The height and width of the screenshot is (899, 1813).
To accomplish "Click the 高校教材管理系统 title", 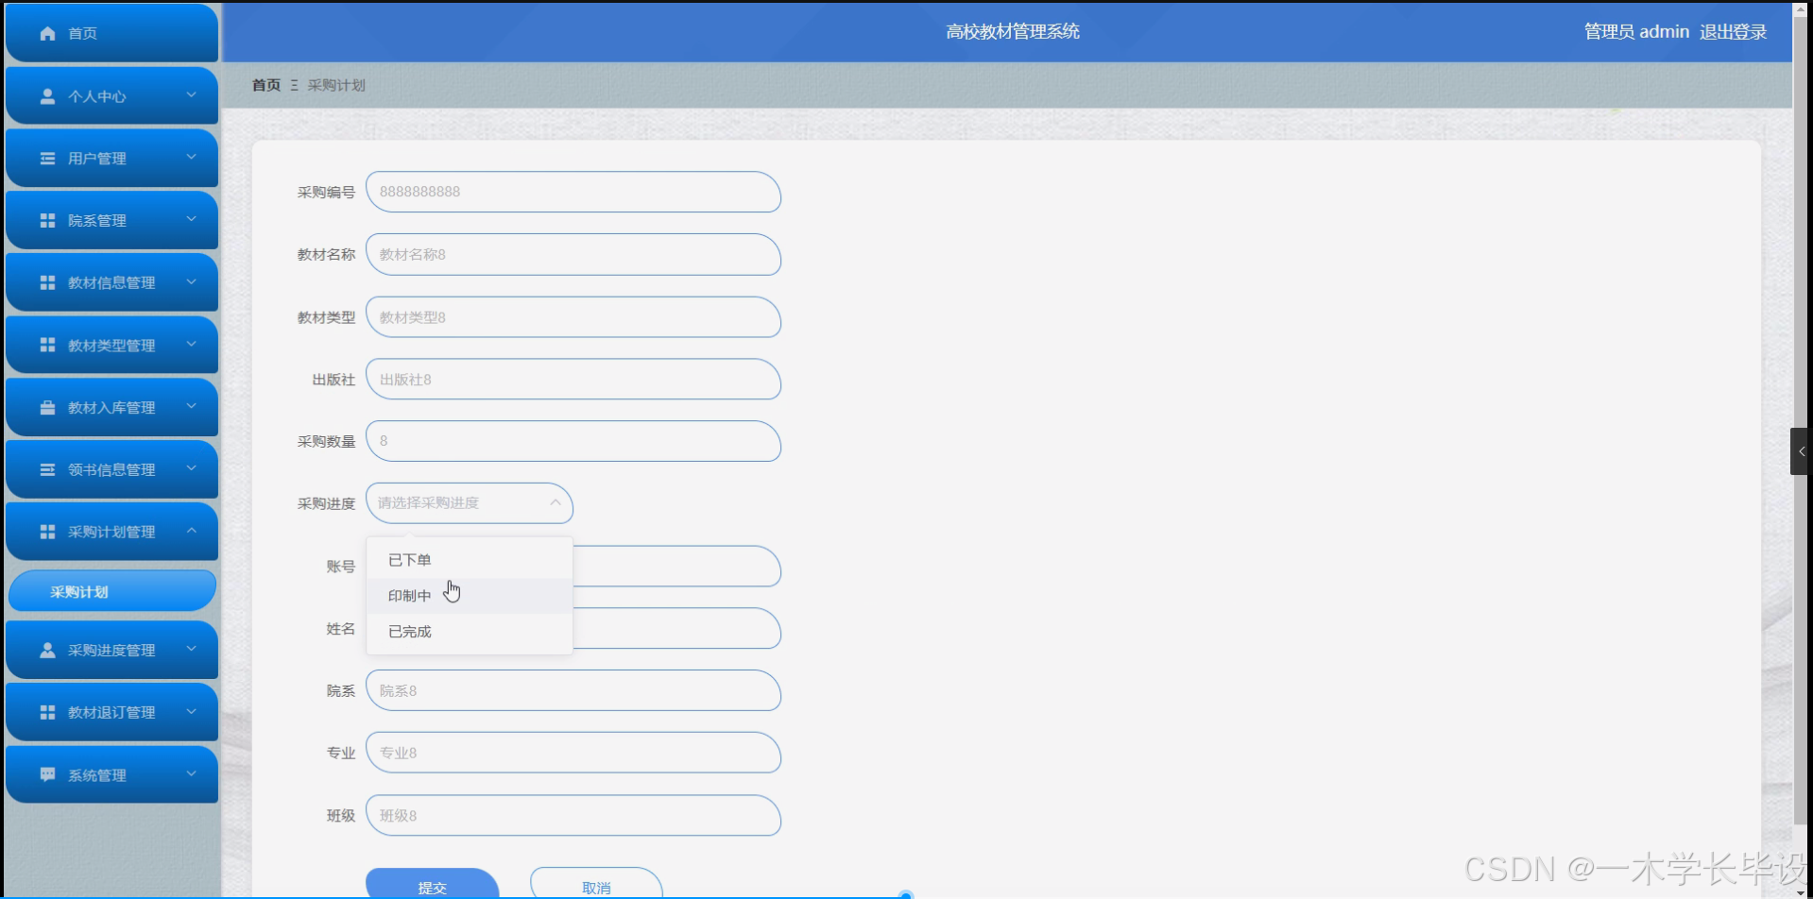I will (x=1013, y=32).
